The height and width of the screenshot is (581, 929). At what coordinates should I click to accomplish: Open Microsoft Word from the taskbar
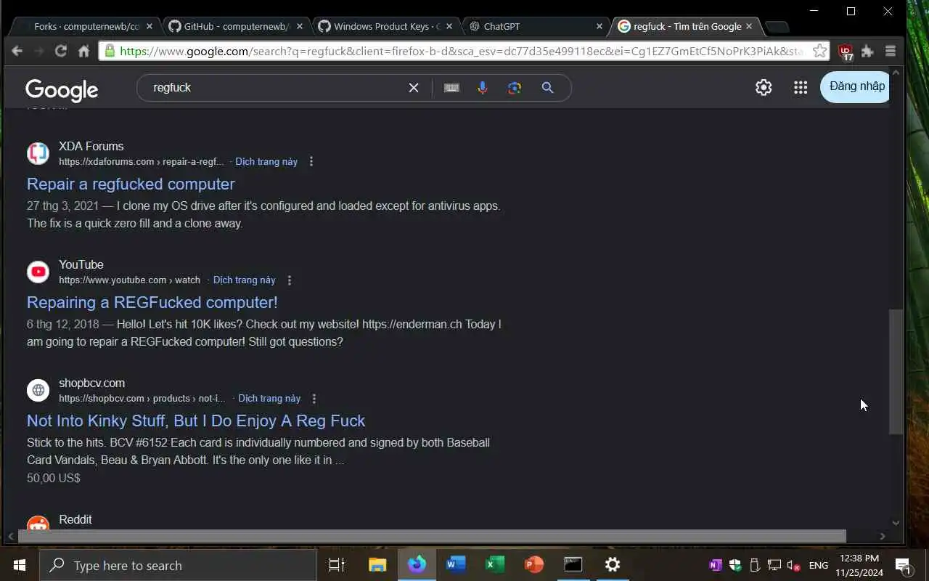click(456, 565)
